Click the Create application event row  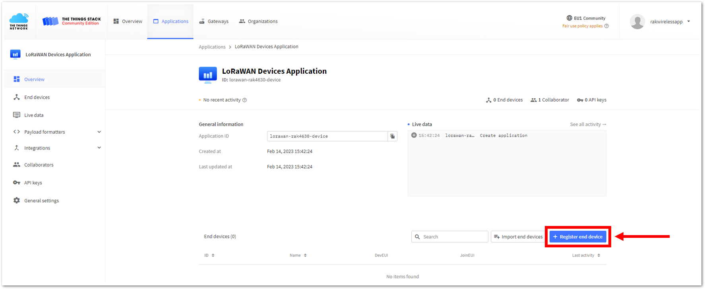pos(507,136)
